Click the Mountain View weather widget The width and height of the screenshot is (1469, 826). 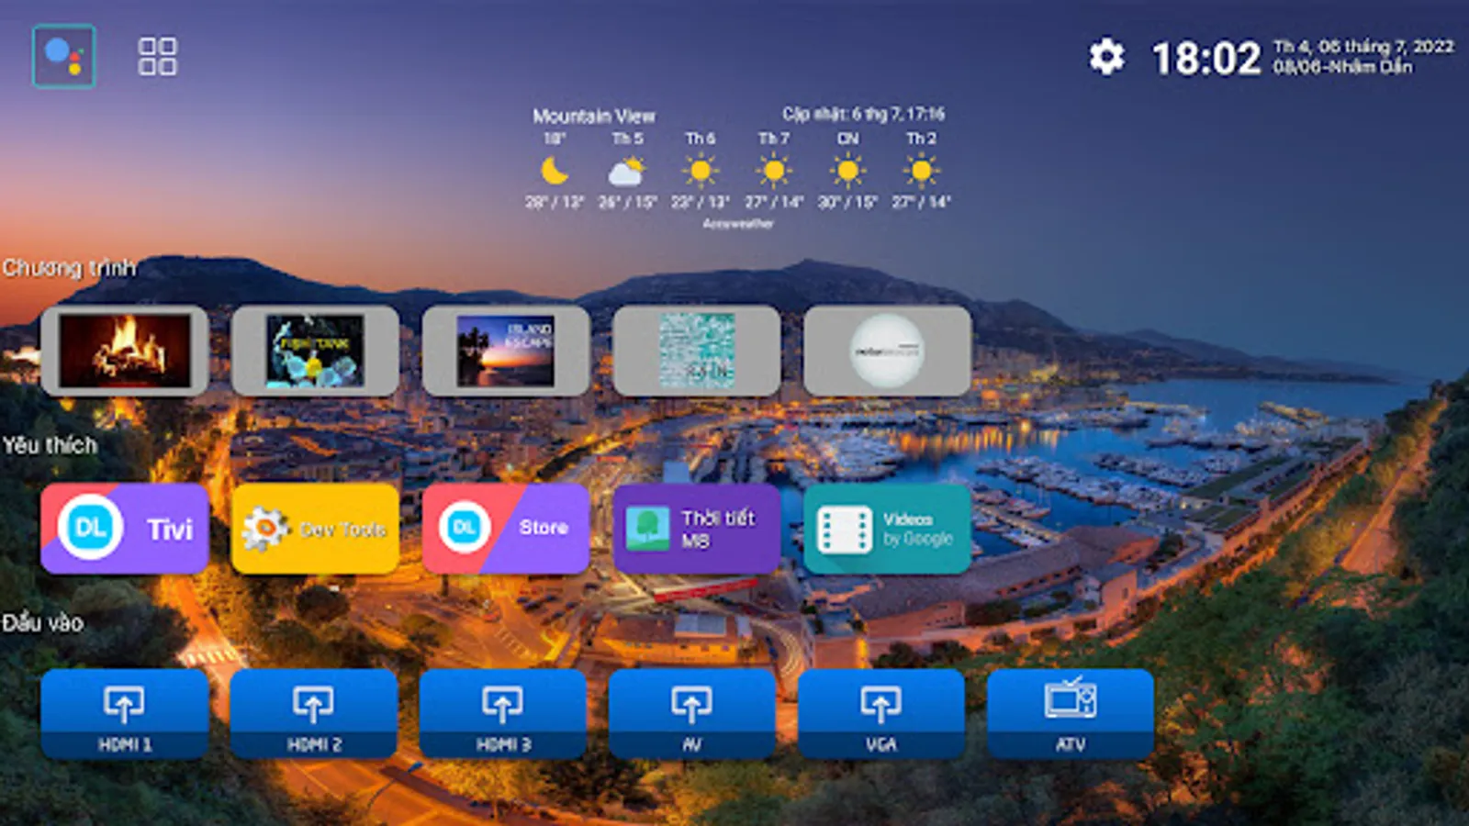[x=595, y=116]
